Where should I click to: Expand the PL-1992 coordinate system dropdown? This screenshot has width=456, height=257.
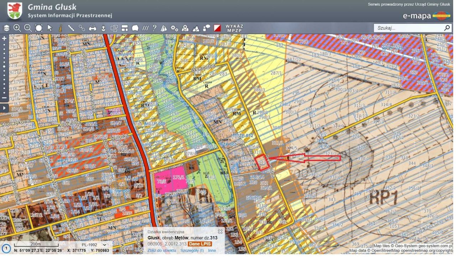[94, 245]
